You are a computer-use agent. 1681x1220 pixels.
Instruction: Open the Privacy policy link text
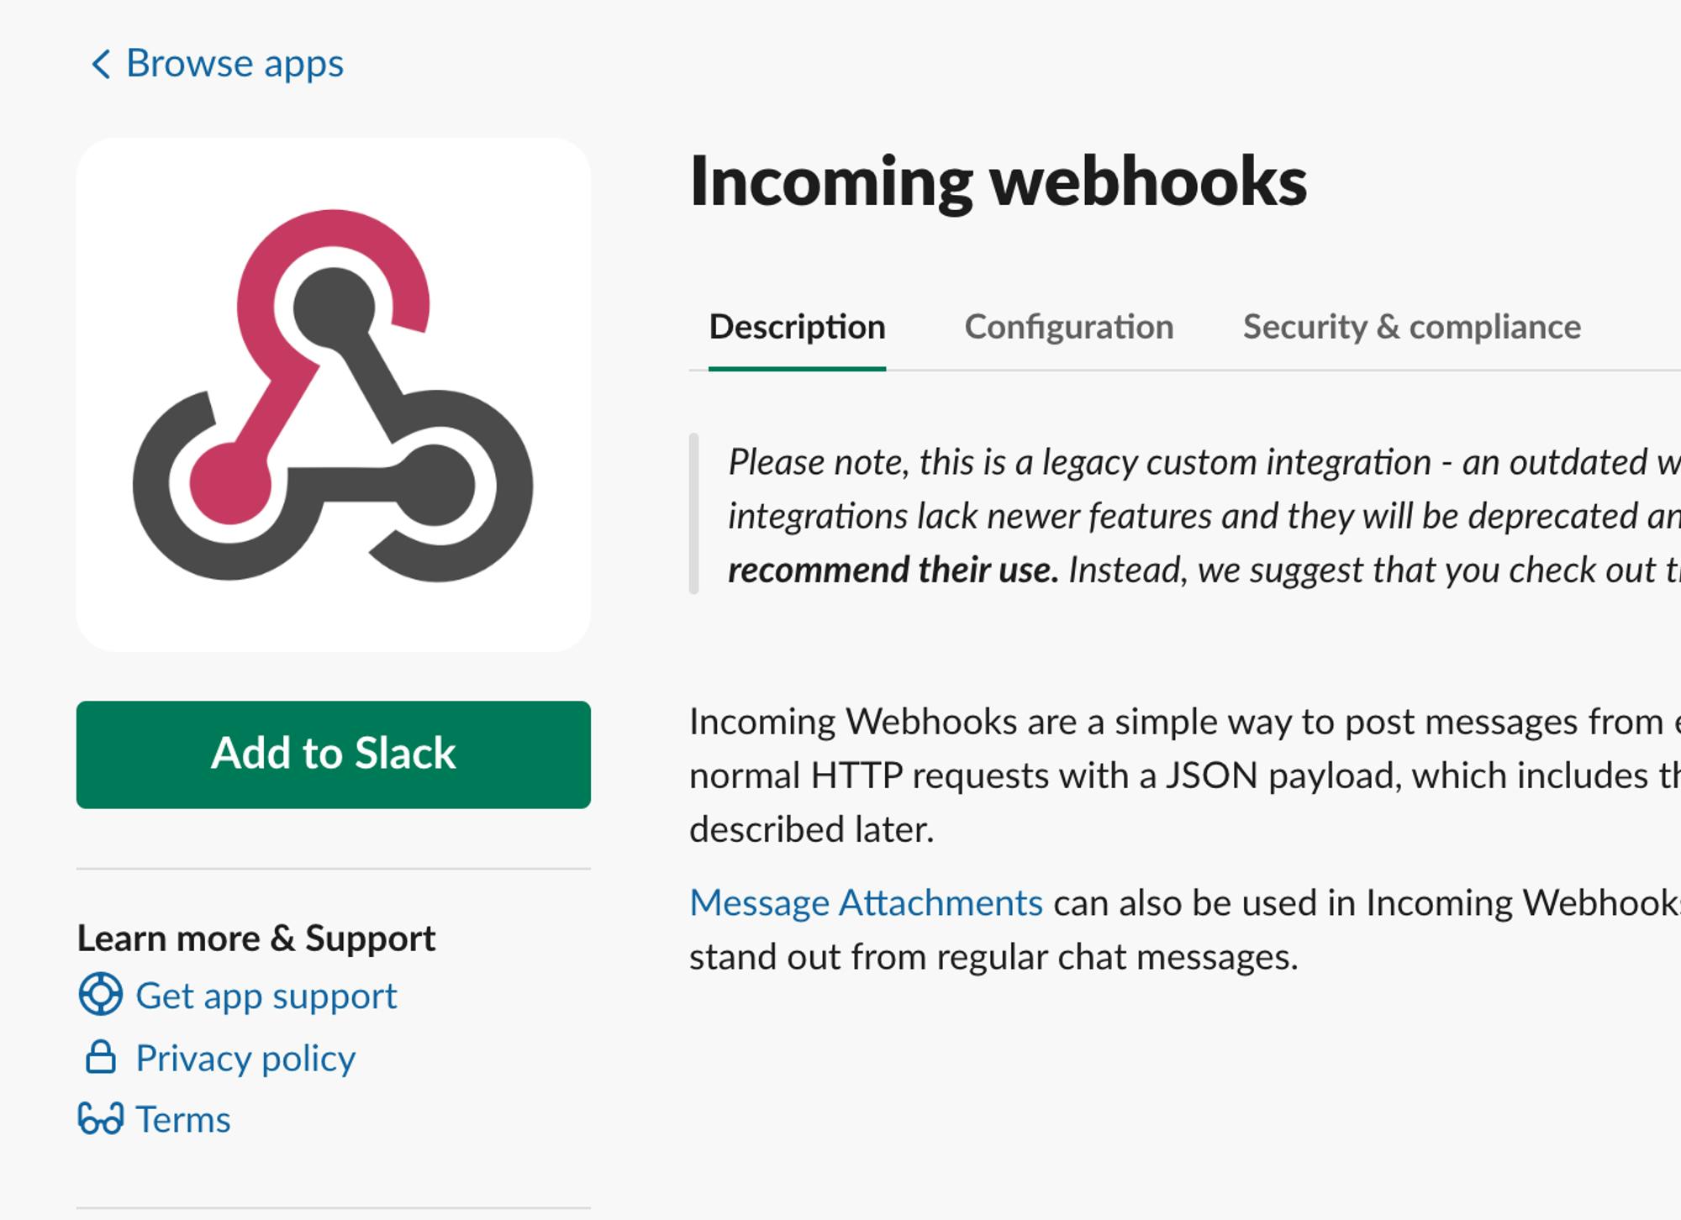coord(245,1059)
